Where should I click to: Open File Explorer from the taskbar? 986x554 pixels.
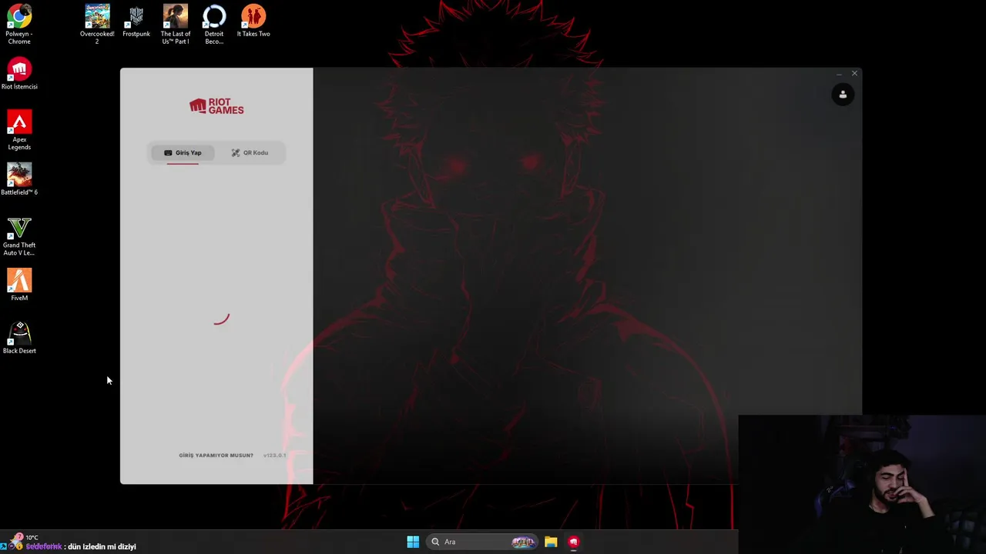[x=551, y=542]
